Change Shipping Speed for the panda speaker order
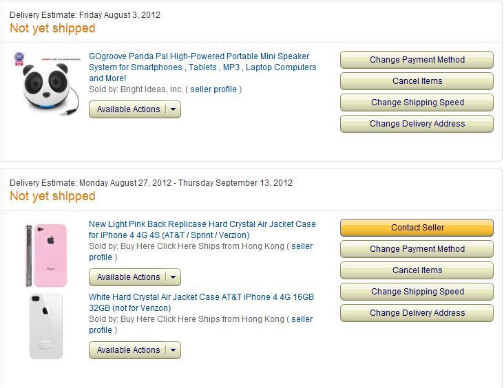504x388 pixels. click(x=417, y=103)
